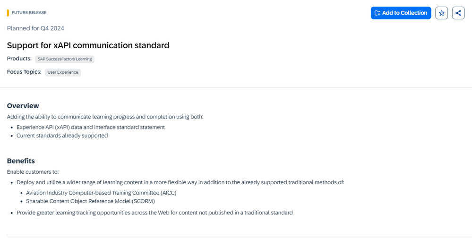Viewport: 472px width, 239px height.
Task: Click the SAP SuccessFactors Learning product tag
Action: (65, 59)
